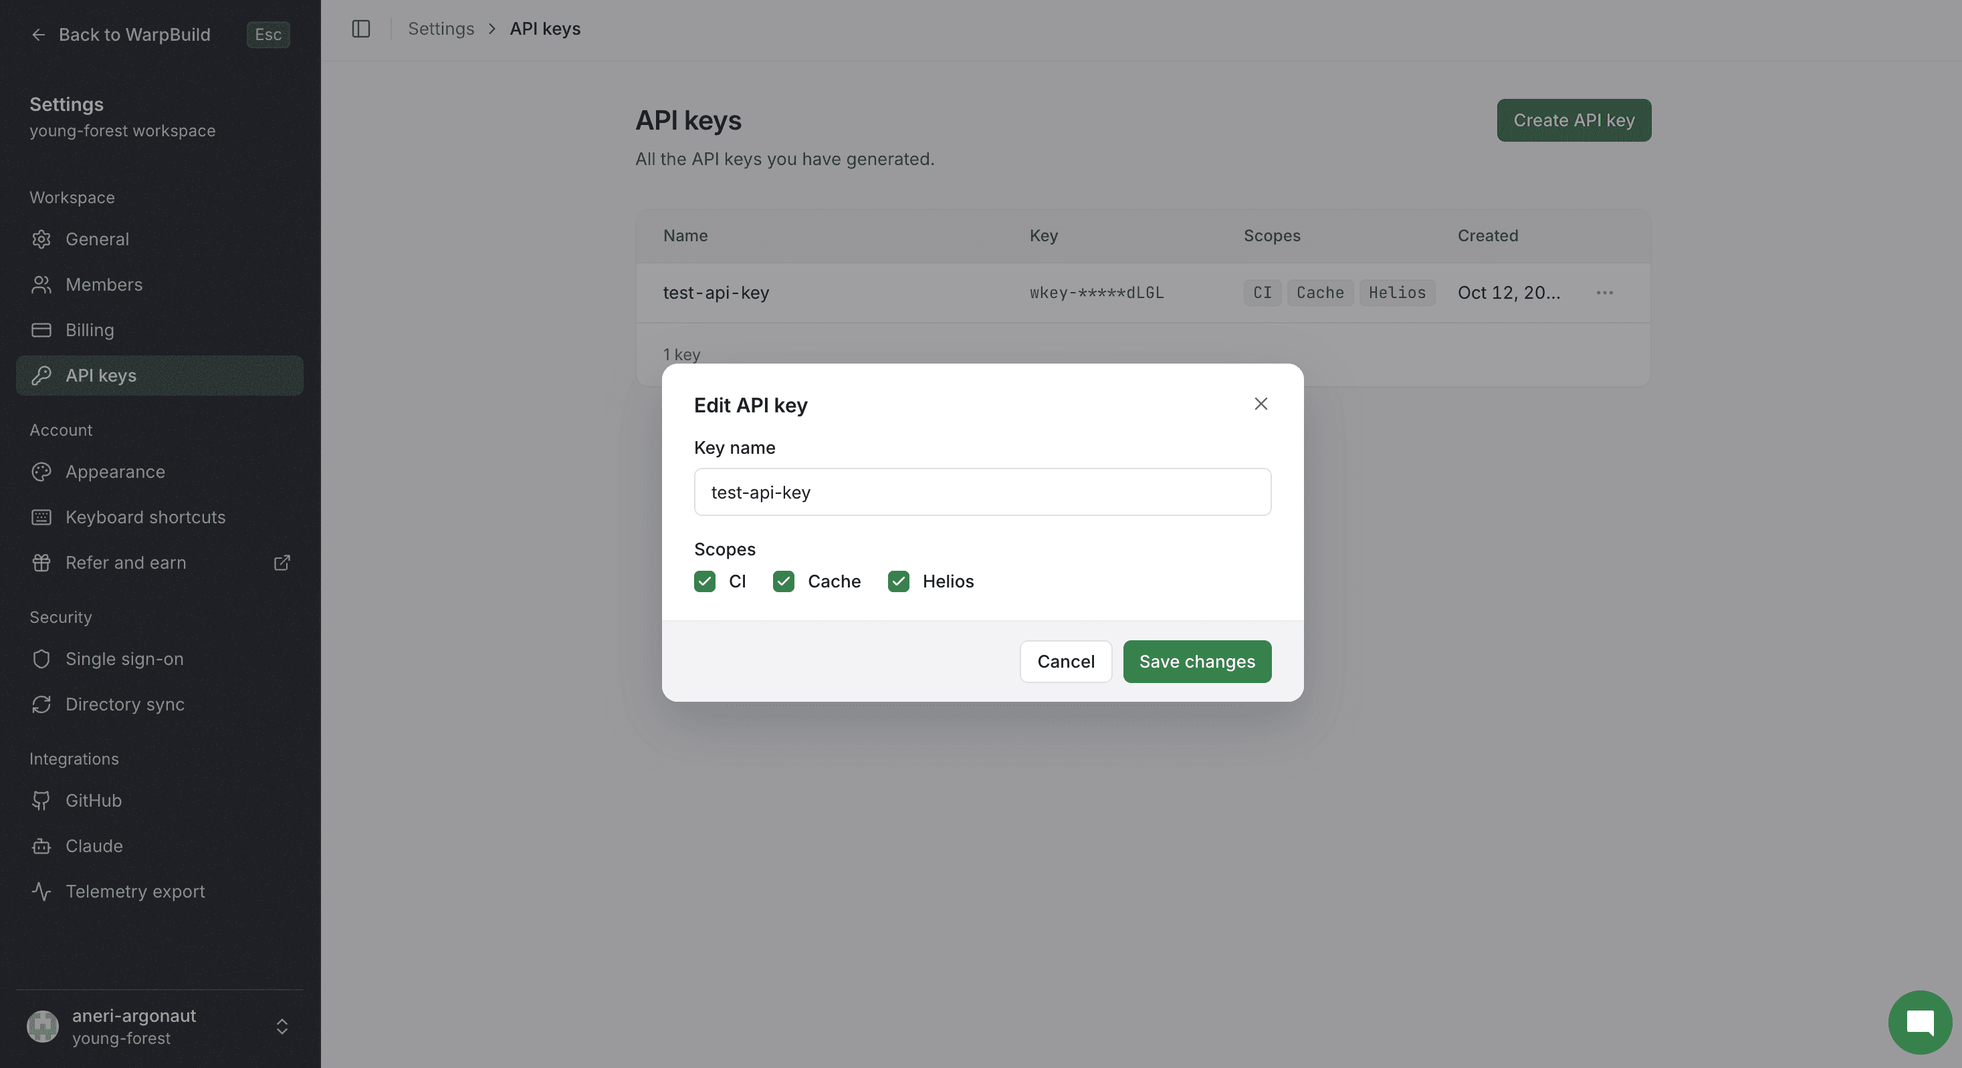The height and width of the screenshot is (1068, 1962).
Task: Open General settings gear icon
Action: point(41,239)
